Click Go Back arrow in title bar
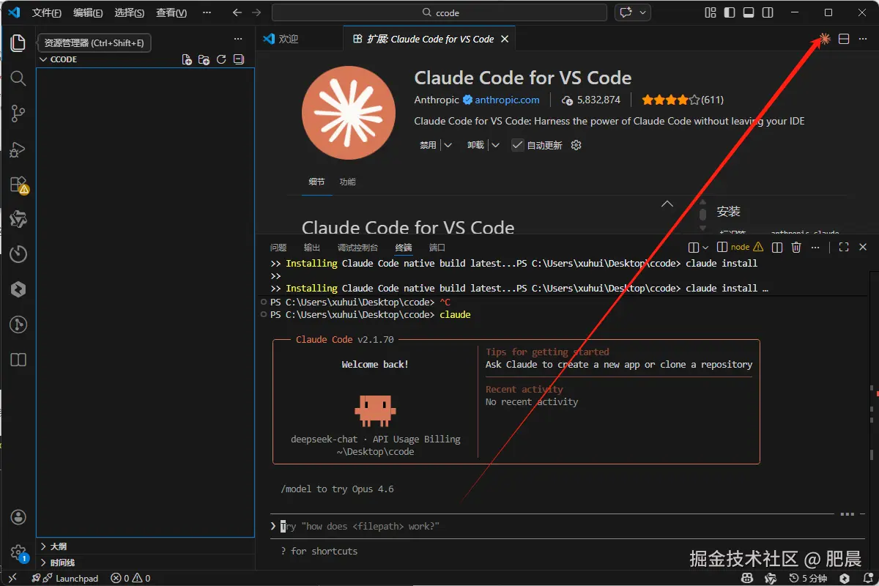This screenshot has height=586, width=879. coord(237,12)
